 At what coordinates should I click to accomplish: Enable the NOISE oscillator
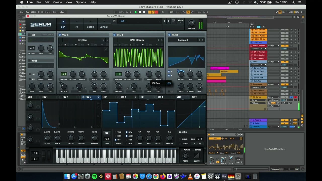tap(29, 61)
